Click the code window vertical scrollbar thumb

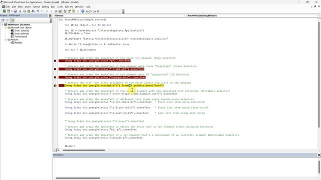pos(319,74)
